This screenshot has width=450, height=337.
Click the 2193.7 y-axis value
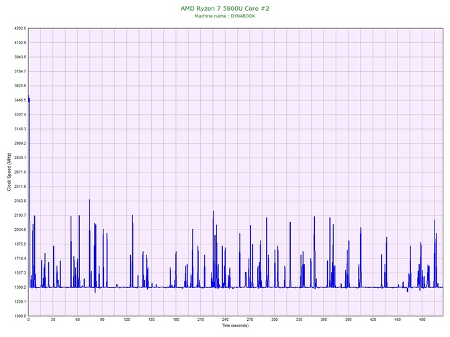20,215
